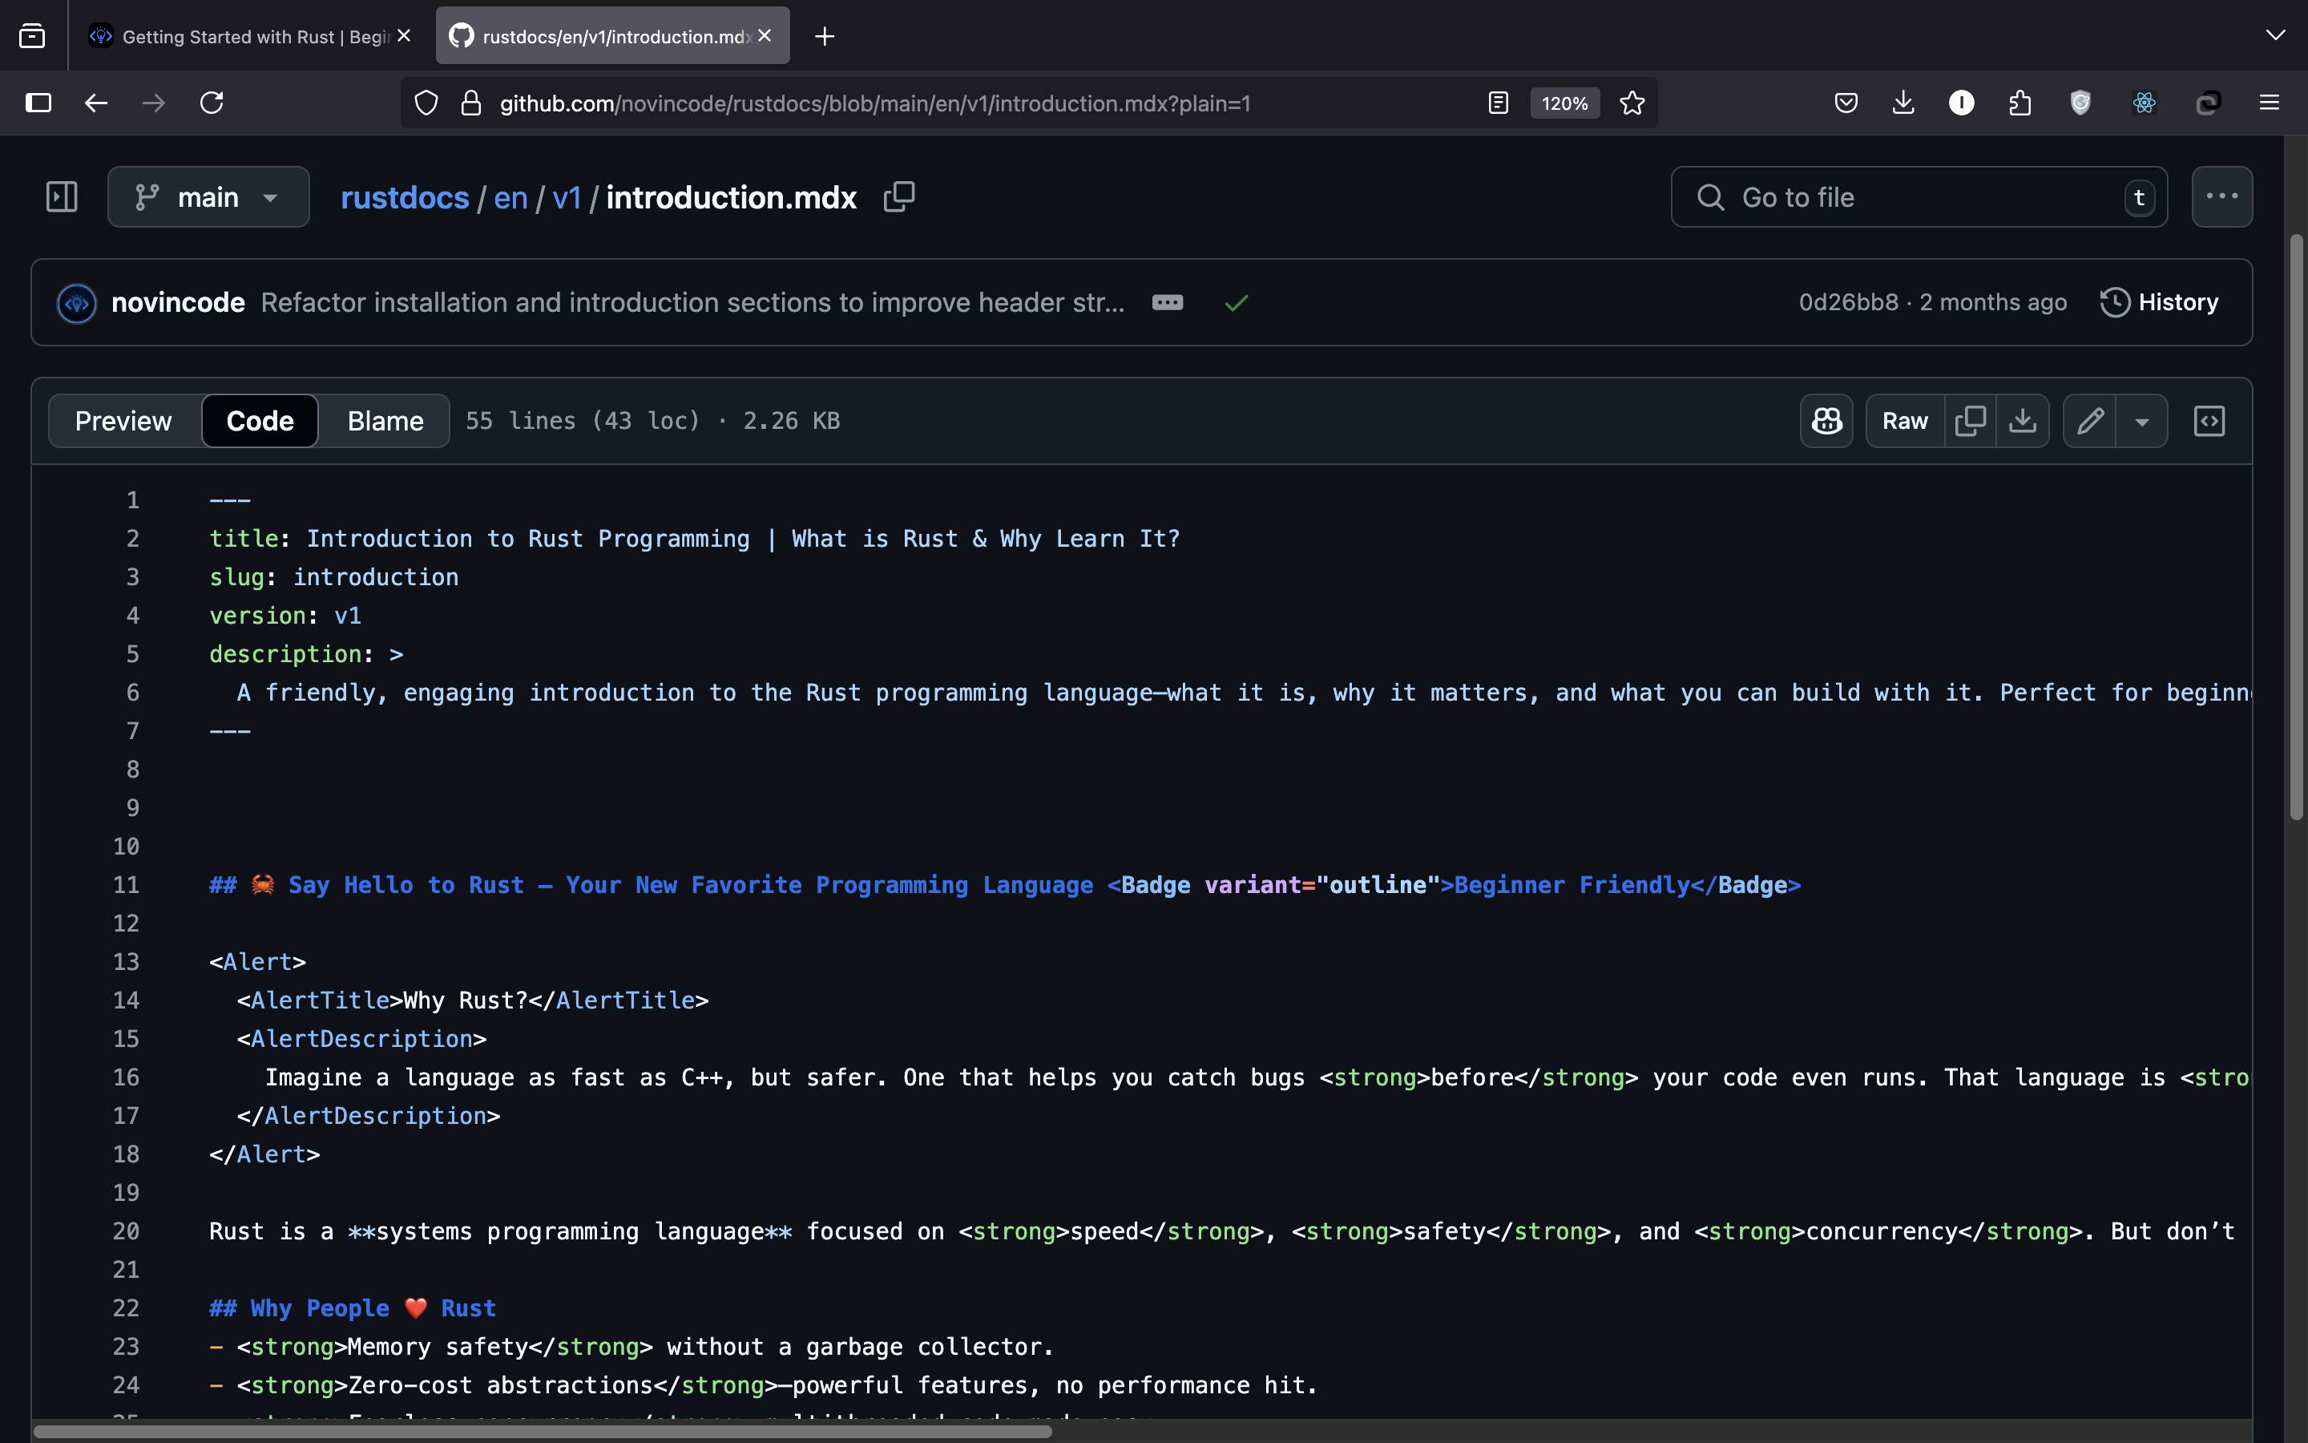Click the Copilot icon in file toolbar
Image resolution: width=2308 pixels, height=1443 pixels.
pyautogui.click(x=1826, y=421)
